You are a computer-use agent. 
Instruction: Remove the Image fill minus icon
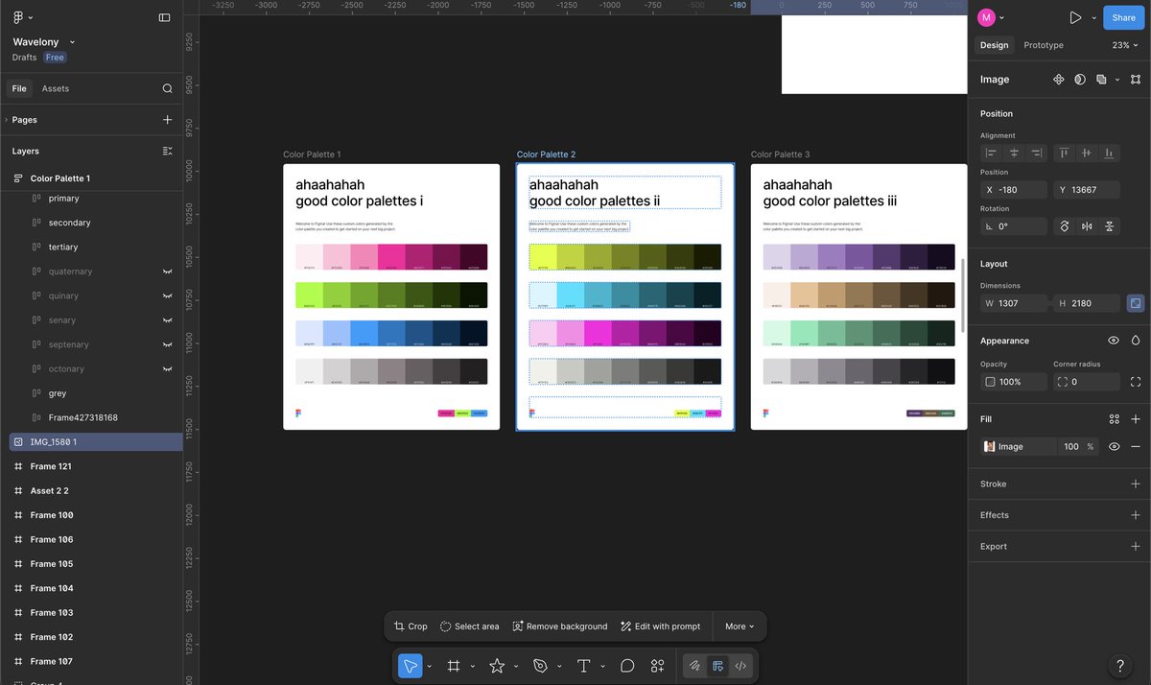(x=1136, y=446)
